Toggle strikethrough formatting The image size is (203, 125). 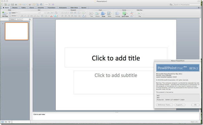click(32, 16)
